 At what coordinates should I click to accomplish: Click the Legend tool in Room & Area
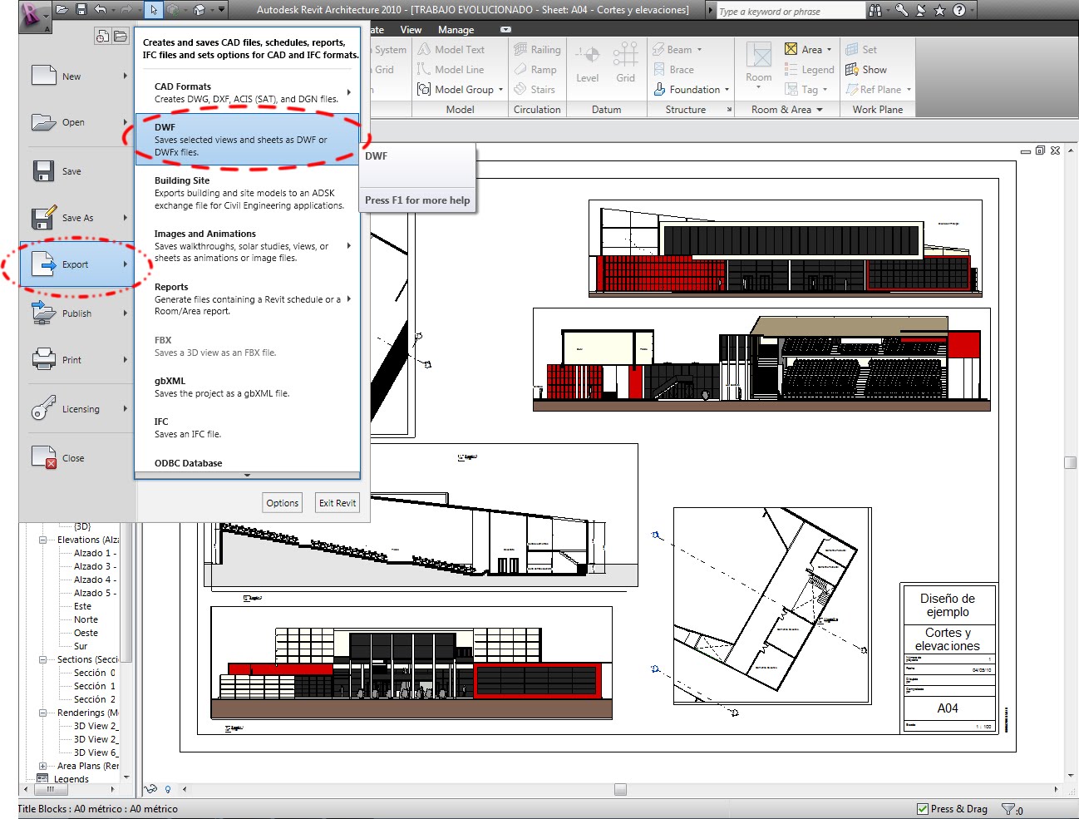[x=810, y=70]
